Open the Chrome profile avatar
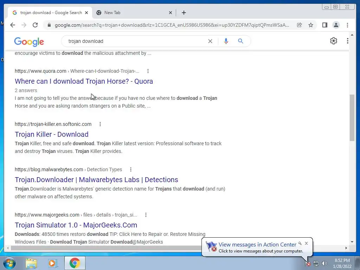This screenshot has height=270, width=360. [336, 25]
